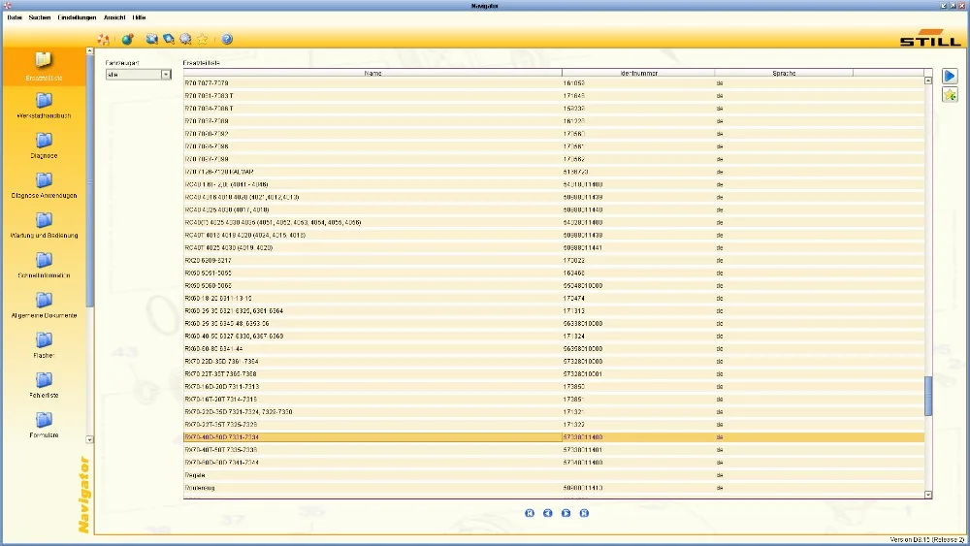Image resolution: width=970 pixels, height=546 pixels.
Task: Click the blue play arrow button at right
Action: tap(950, 76)
